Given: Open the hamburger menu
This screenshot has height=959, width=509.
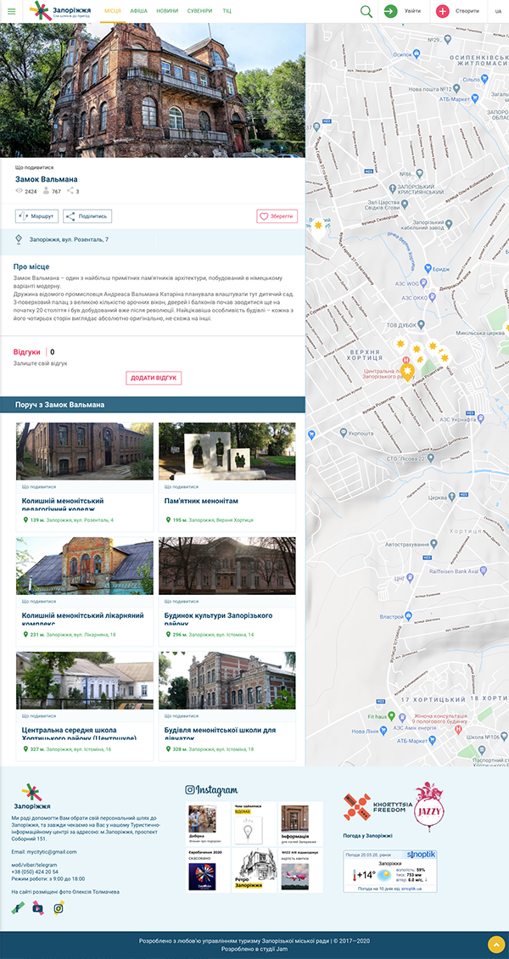Looking at the screenshot, I should click(x=12, y=11).
